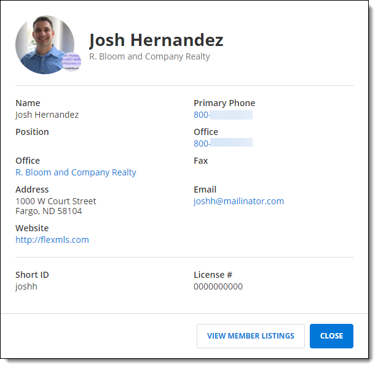Image resolution: width=378 pixels, height=368 pixels.
Task: Click the gray company subtitle under the heading
Action: [x=149, y=56]
